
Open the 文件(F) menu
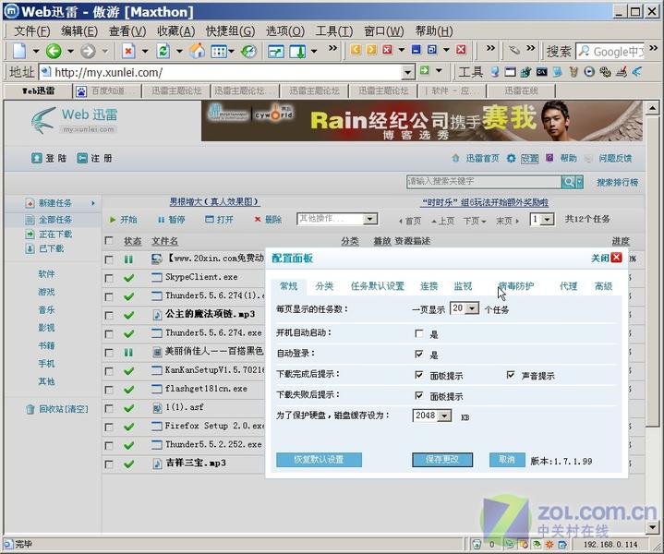[x=32, y=30]
